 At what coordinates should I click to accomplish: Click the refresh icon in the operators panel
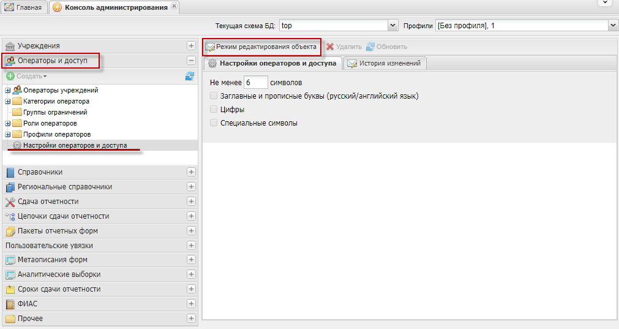pos(190,76)
